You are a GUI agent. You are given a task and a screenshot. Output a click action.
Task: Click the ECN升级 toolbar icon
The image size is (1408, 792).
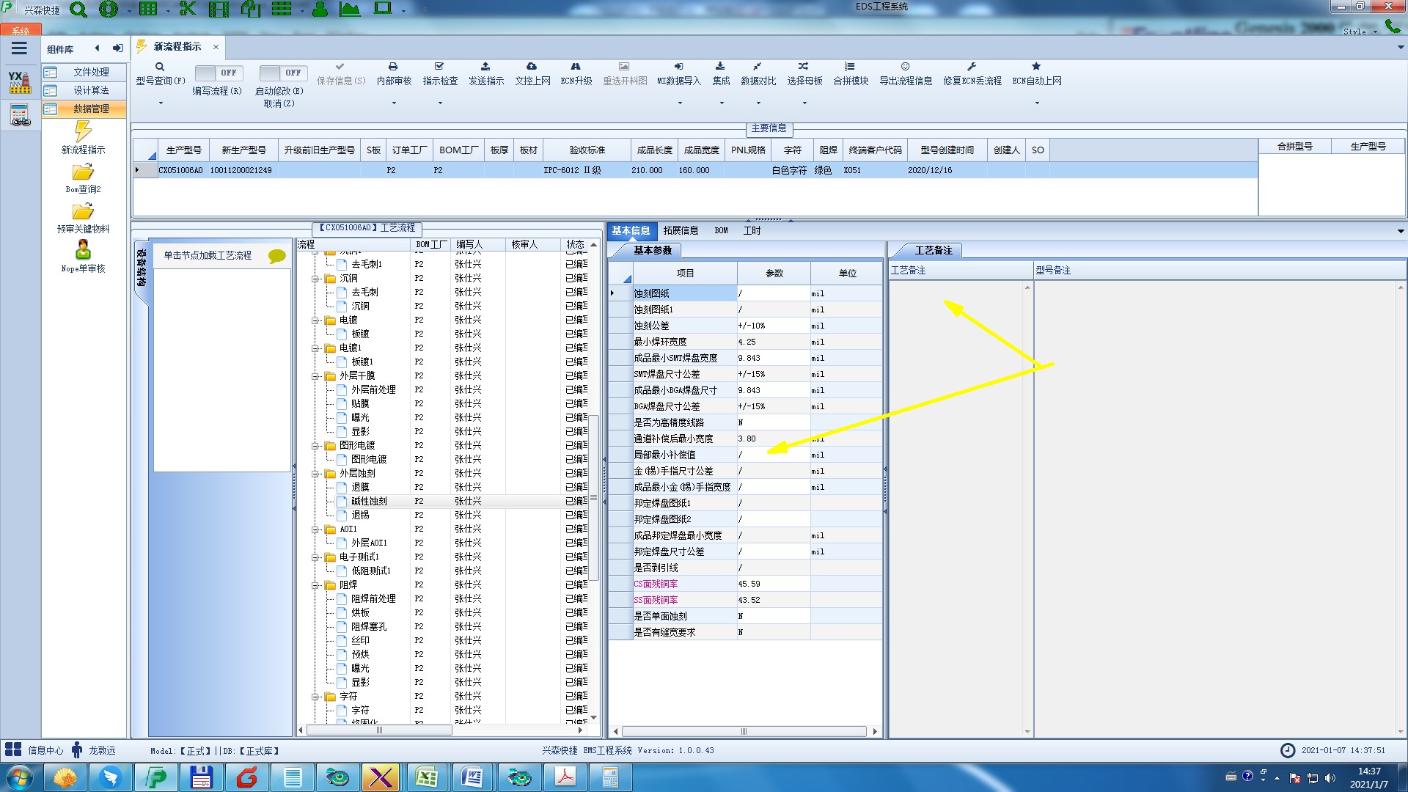pyautogui.click(x=576, y=67)
